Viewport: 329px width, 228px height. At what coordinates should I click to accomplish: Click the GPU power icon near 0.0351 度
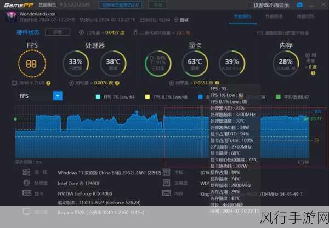tap(171, 83)
